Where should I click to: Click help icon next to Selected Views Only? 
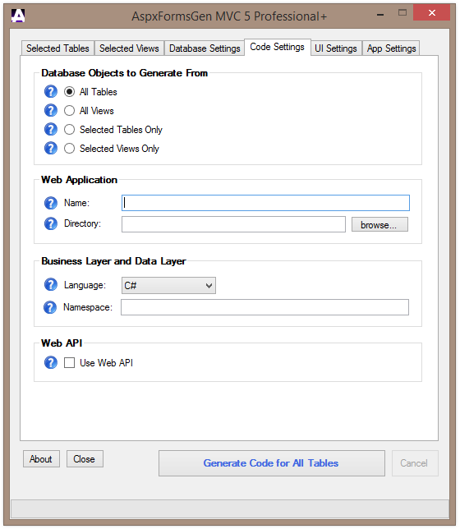[51, 148]
